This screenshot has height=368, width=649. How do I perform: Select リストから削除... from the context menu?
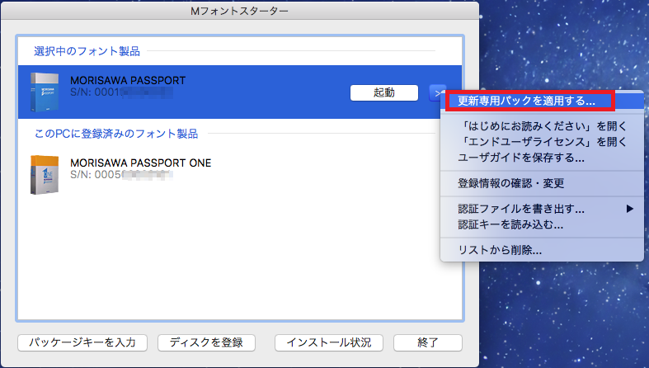(500, 249)
